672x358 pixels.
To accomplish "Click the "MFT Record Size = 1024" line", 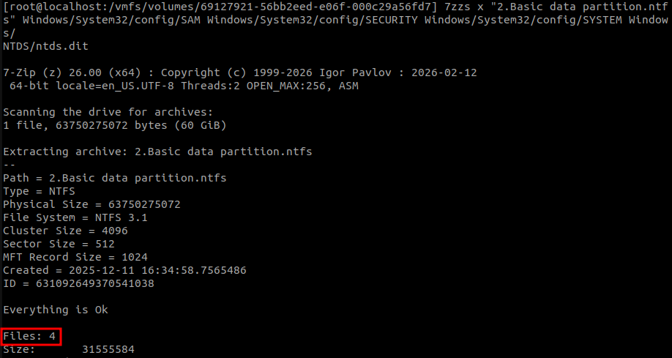I will tap(75, 257).
